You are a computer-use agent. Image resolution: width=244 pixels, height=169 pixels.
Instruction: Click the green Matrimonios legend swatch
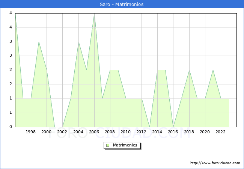pos(108,145)
